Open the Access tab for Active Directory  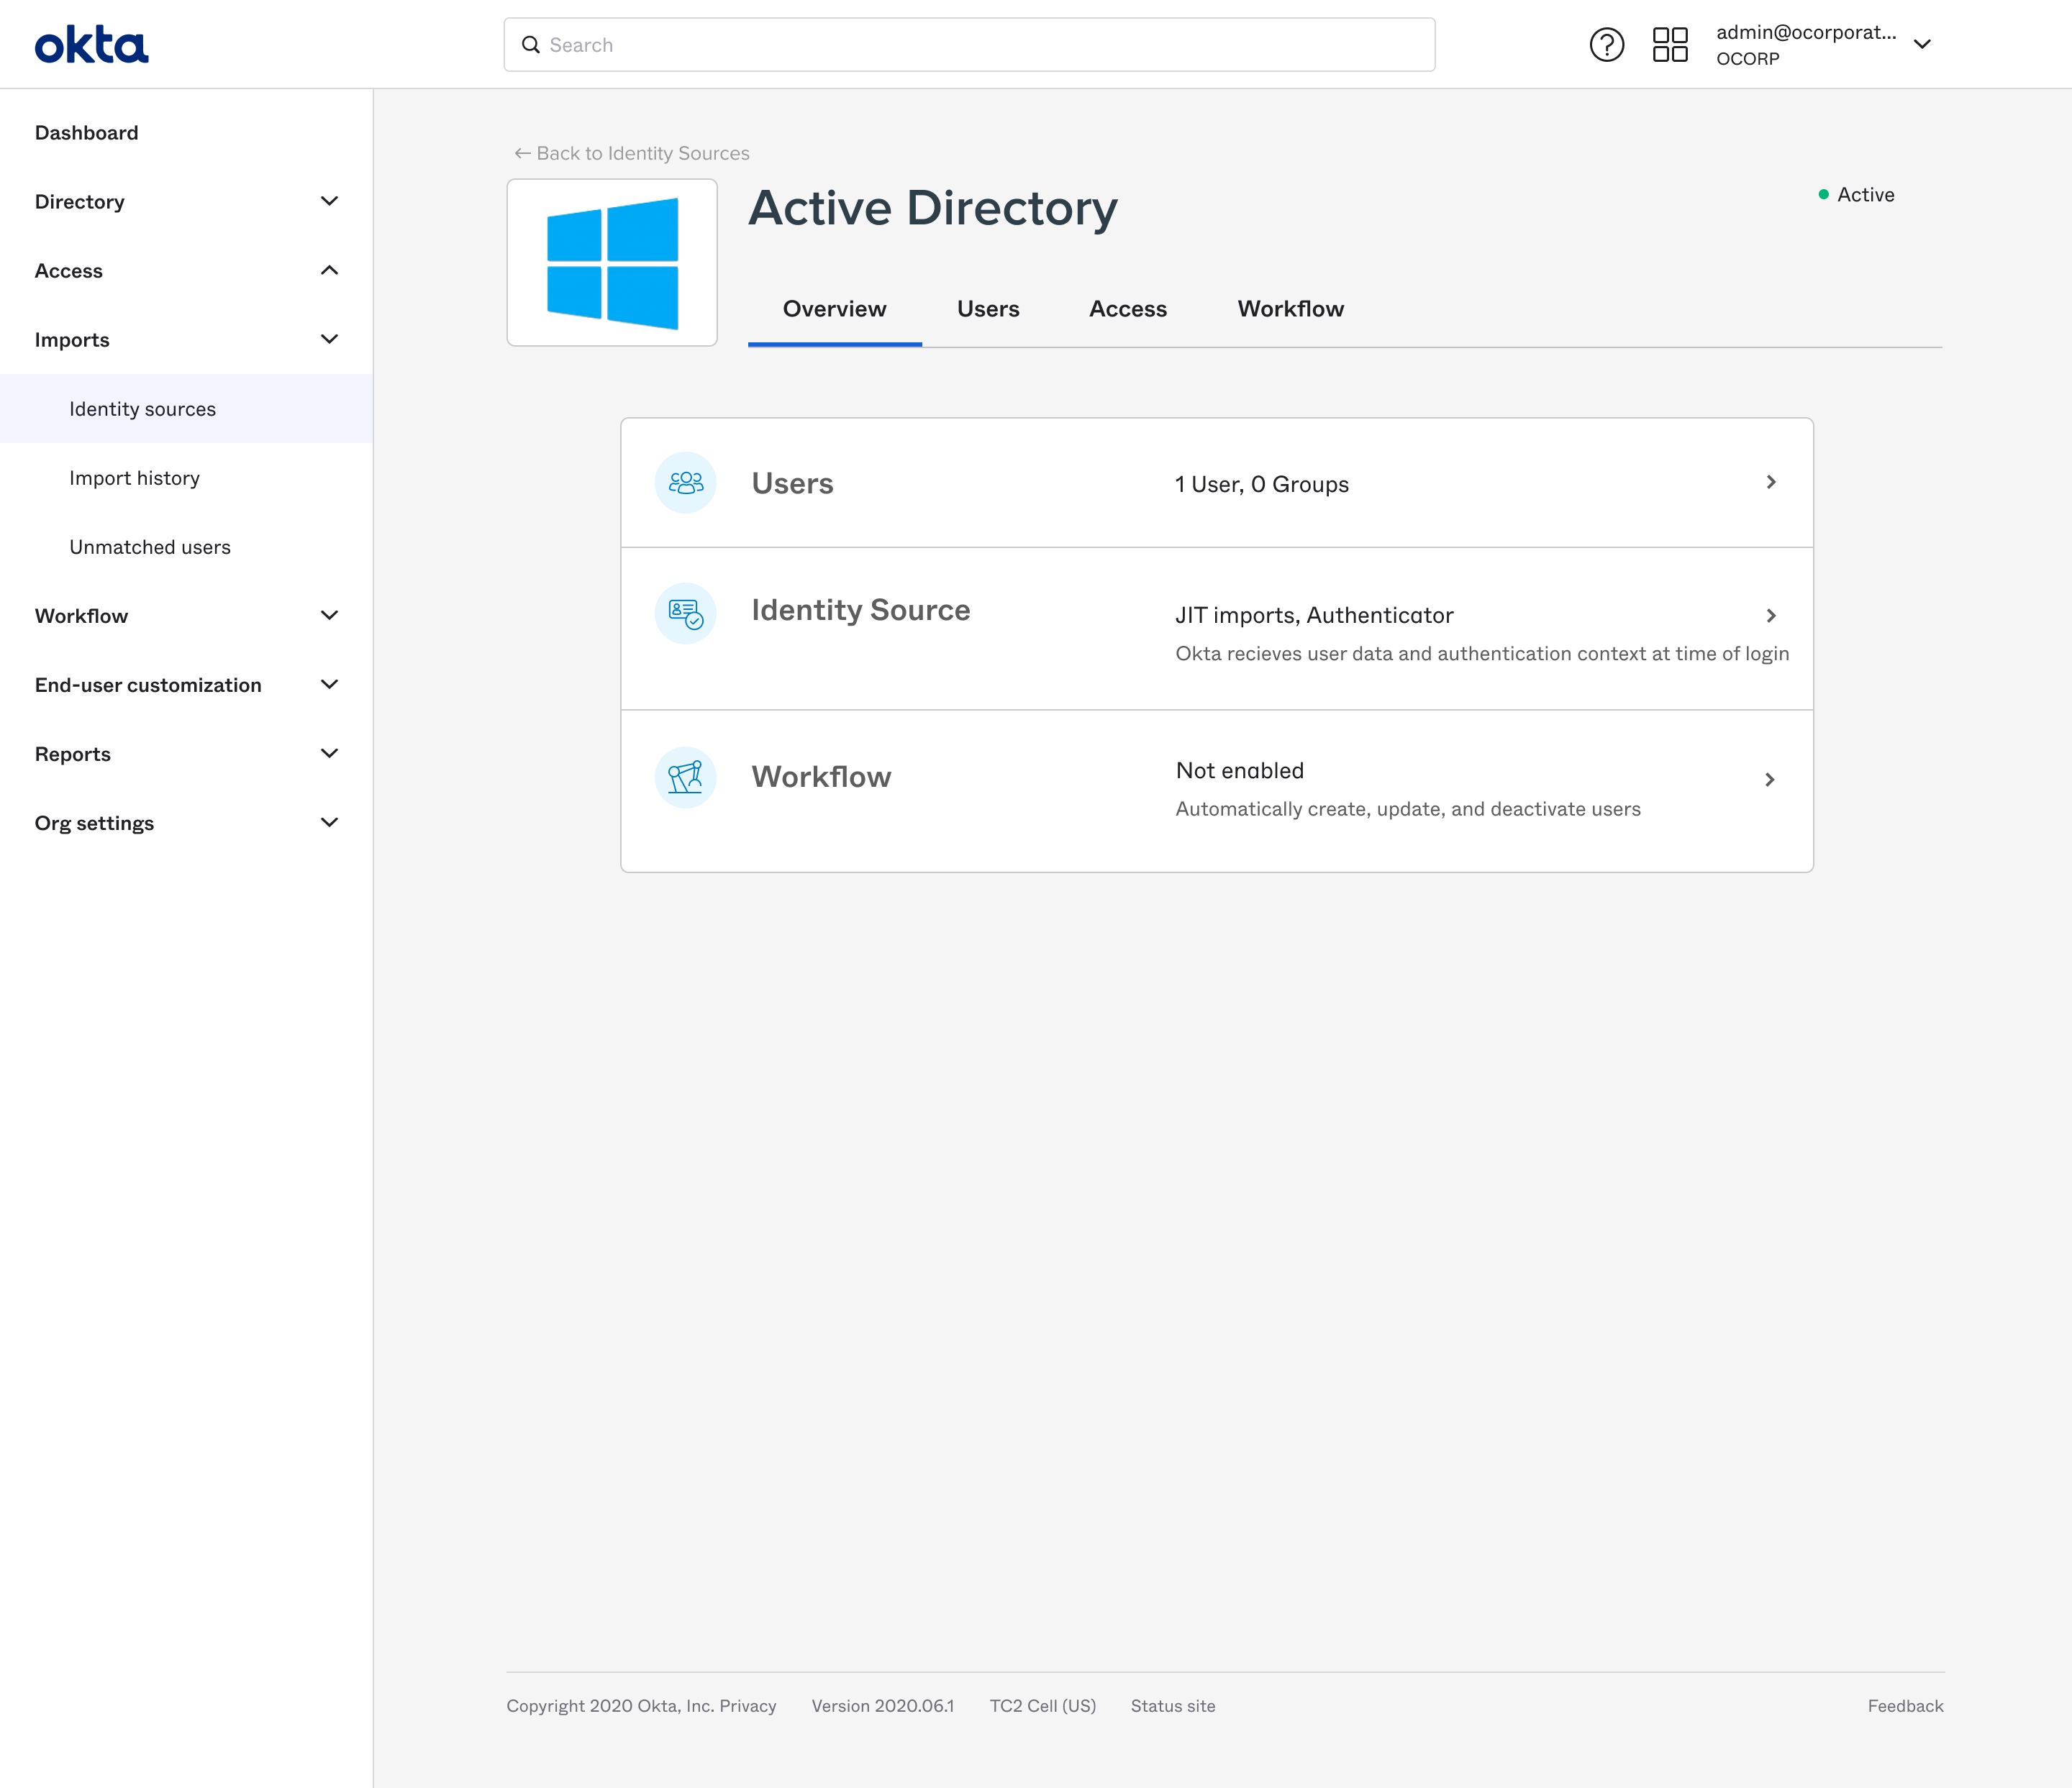(x=1127, y=309)
